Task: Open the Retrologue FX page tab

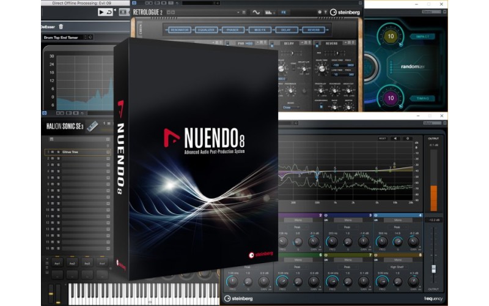Action: coord(284,12)
